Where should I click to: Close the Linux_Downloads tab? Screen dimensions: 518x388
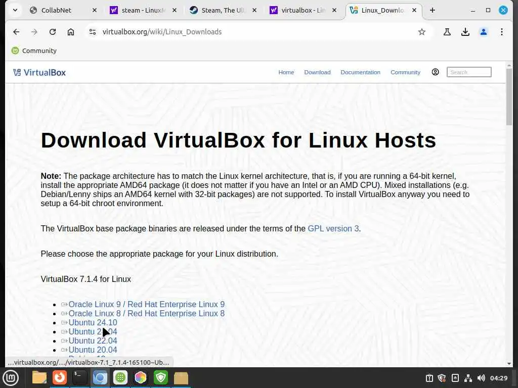(x=414, y=10)
